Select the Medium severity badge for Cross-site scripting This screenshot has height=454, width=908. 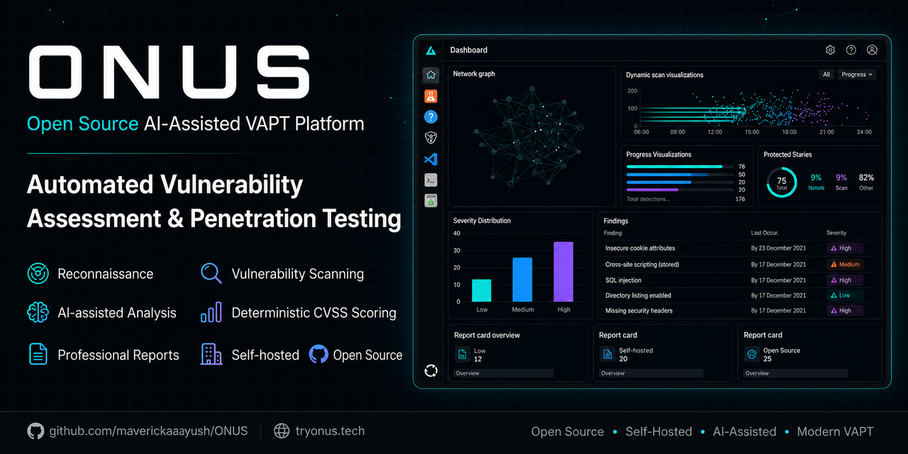click(x=845, y=265)
